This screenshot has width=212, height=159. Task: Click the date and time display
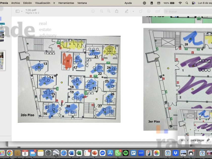[x=205, y=3]
